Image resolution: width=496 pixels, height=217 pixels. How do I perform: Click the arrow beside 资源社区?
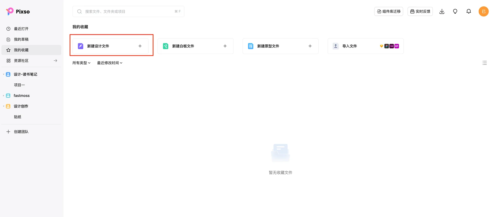click(55, 61)
